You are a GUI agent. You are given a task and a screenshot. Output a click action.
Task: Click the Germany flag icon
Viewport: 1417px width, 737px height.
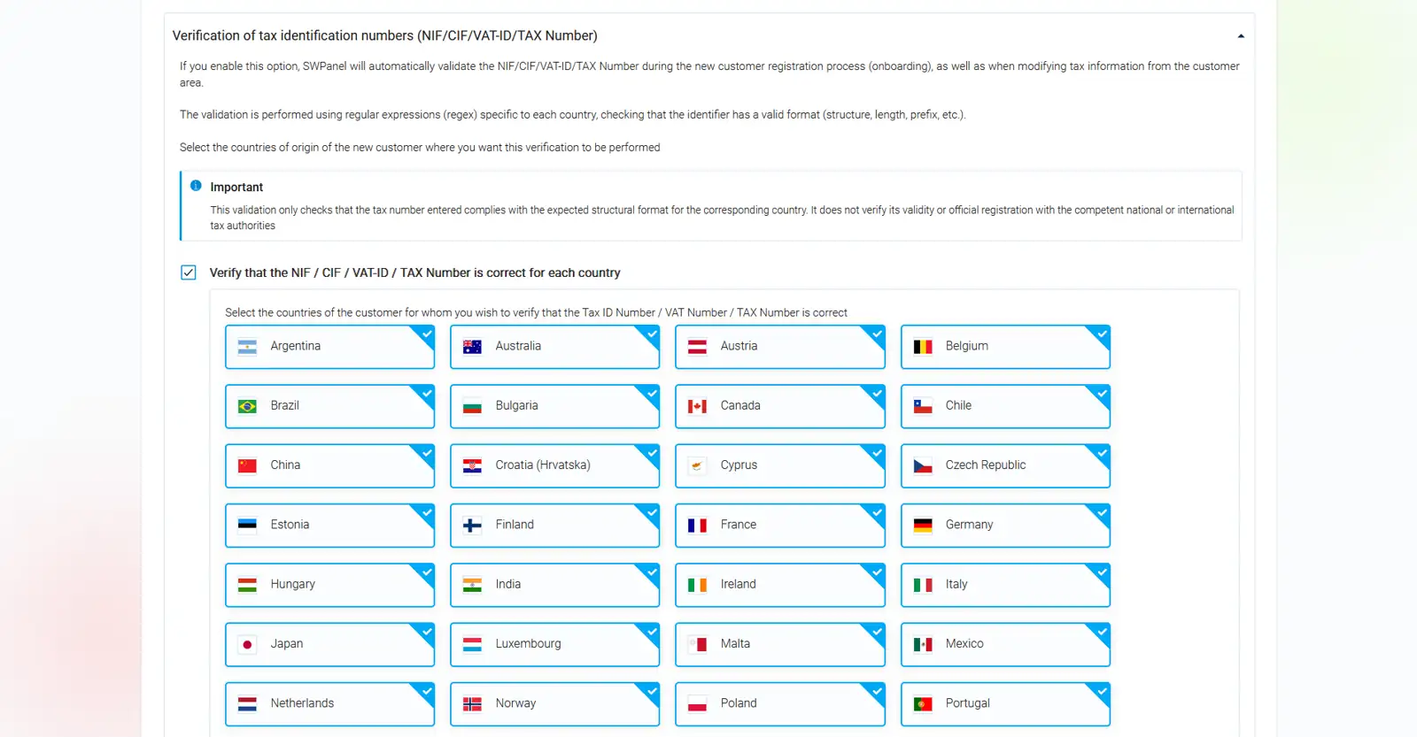(923, 526)
